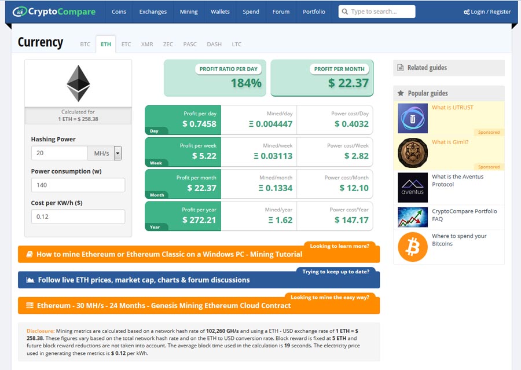Image resolution: width=521 pixels, height=370 pixels.
Task: Click the search input field
Action: tap(377, 12)
